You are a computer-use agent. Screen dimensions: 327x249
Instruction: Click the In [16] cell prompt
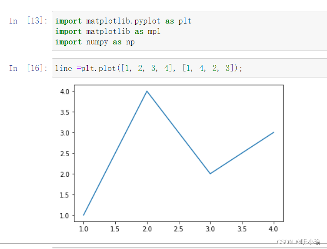(29, 68)
